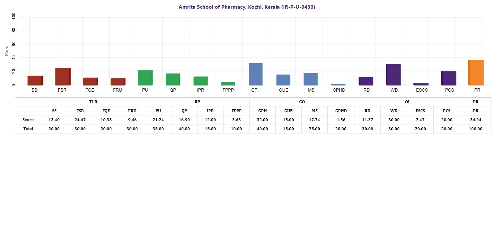Click the SS bar in the chart
The image size is (494, 237).
(x=35, y=80)
